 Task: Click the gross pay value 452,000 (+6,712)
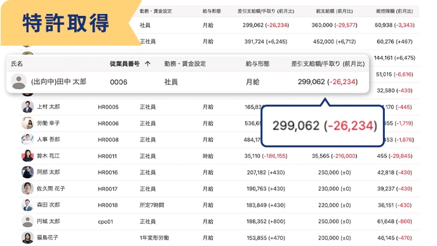tap(335, 42)
